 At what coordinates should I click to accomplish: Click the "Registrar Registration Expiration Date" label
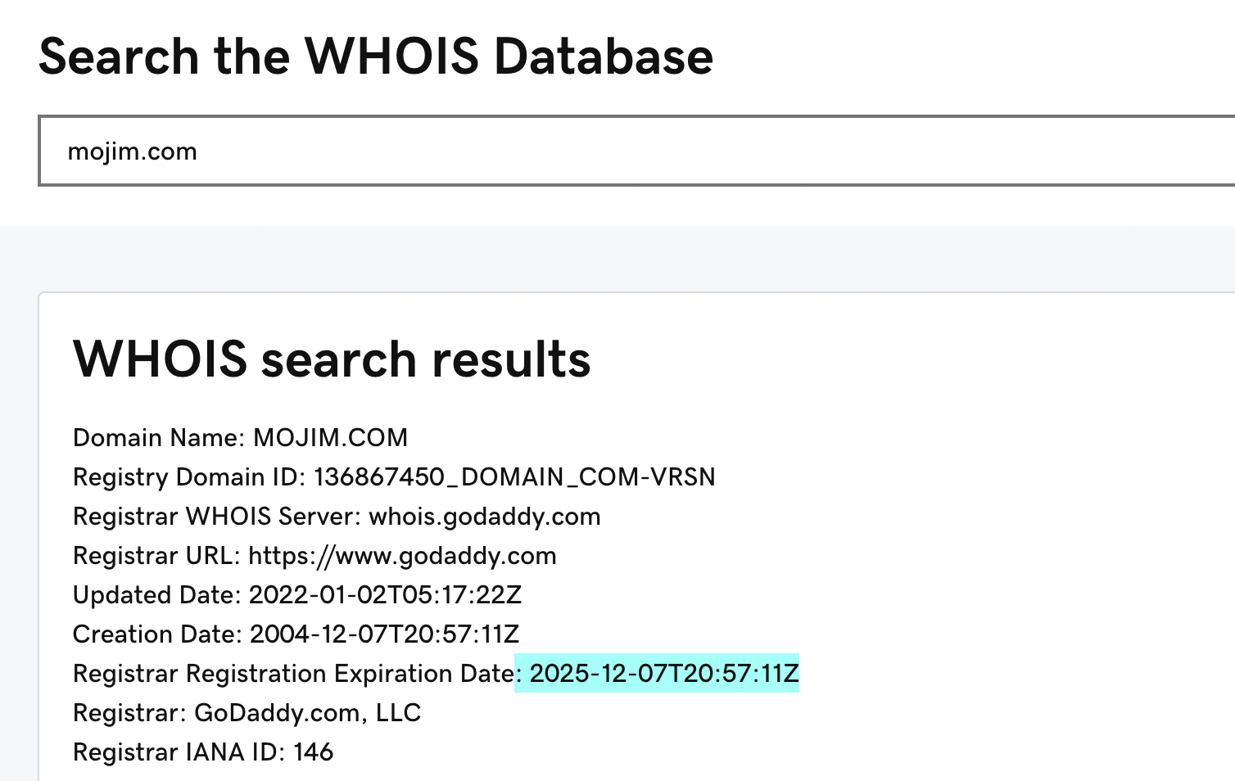[293, 674]
